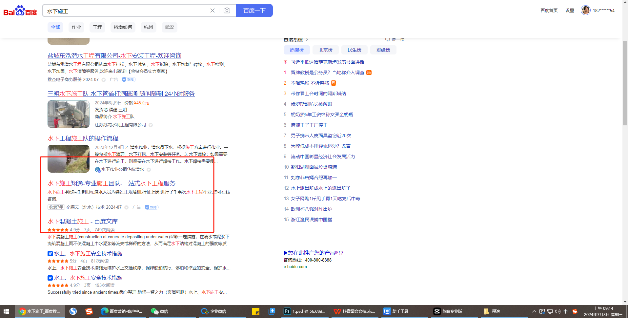Select the 作业 filter tab
This screenshot has width=628, height=318.
point(76,27)
